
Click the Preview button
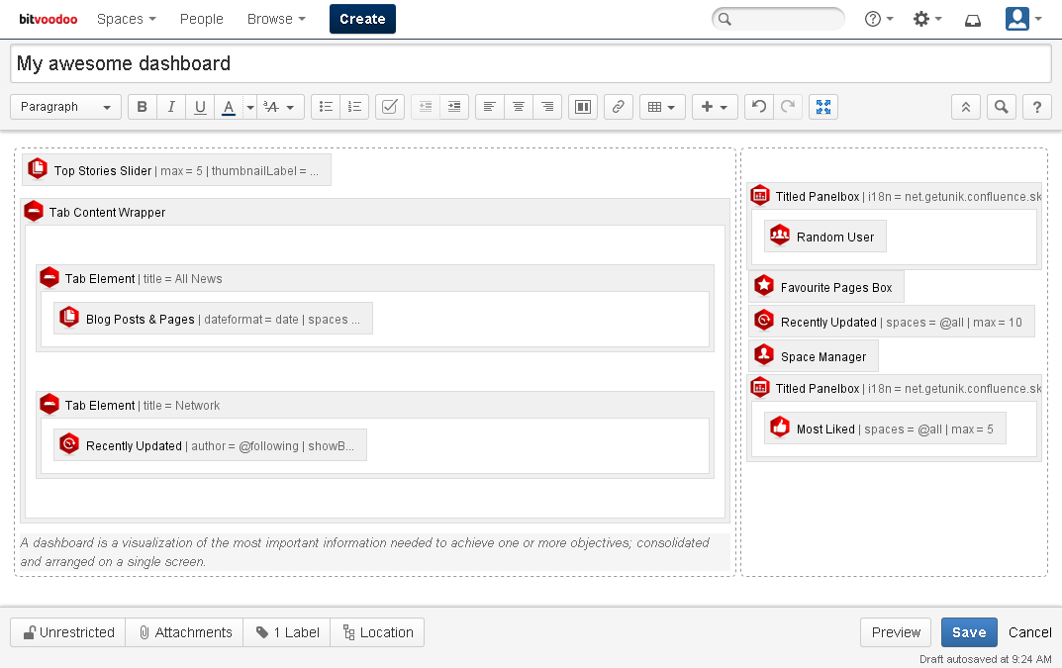tap(896, 632)
